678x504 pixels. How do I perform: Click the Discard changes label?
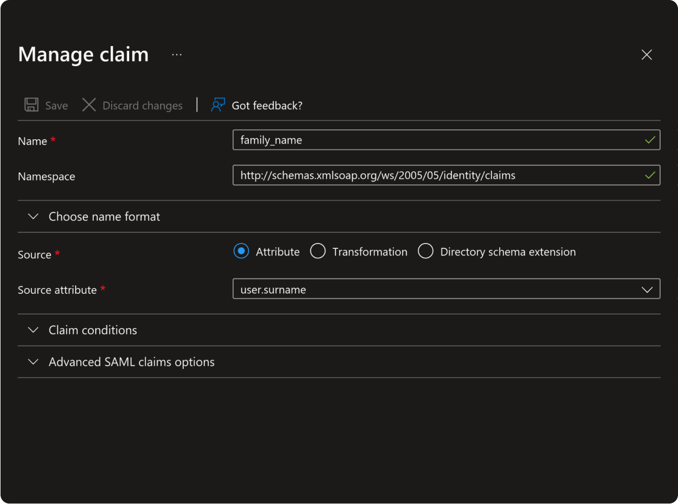tap(142, 106)
